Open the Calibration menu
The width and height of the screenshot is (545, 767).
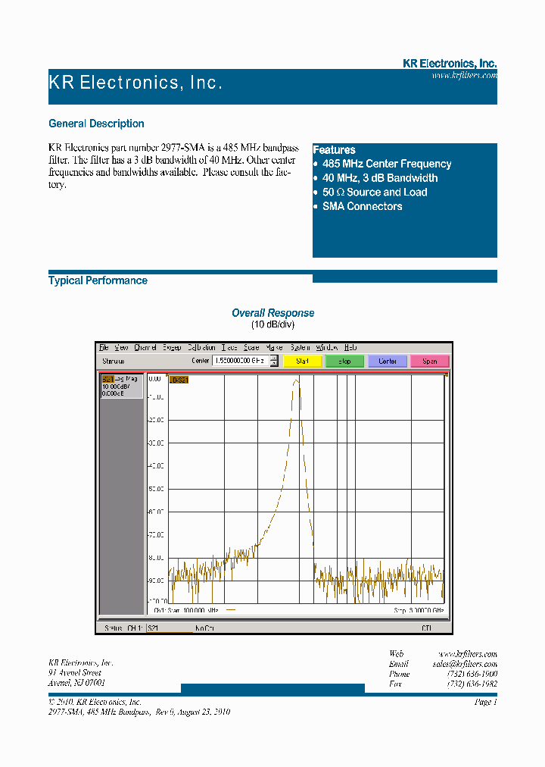coord(201,347)
